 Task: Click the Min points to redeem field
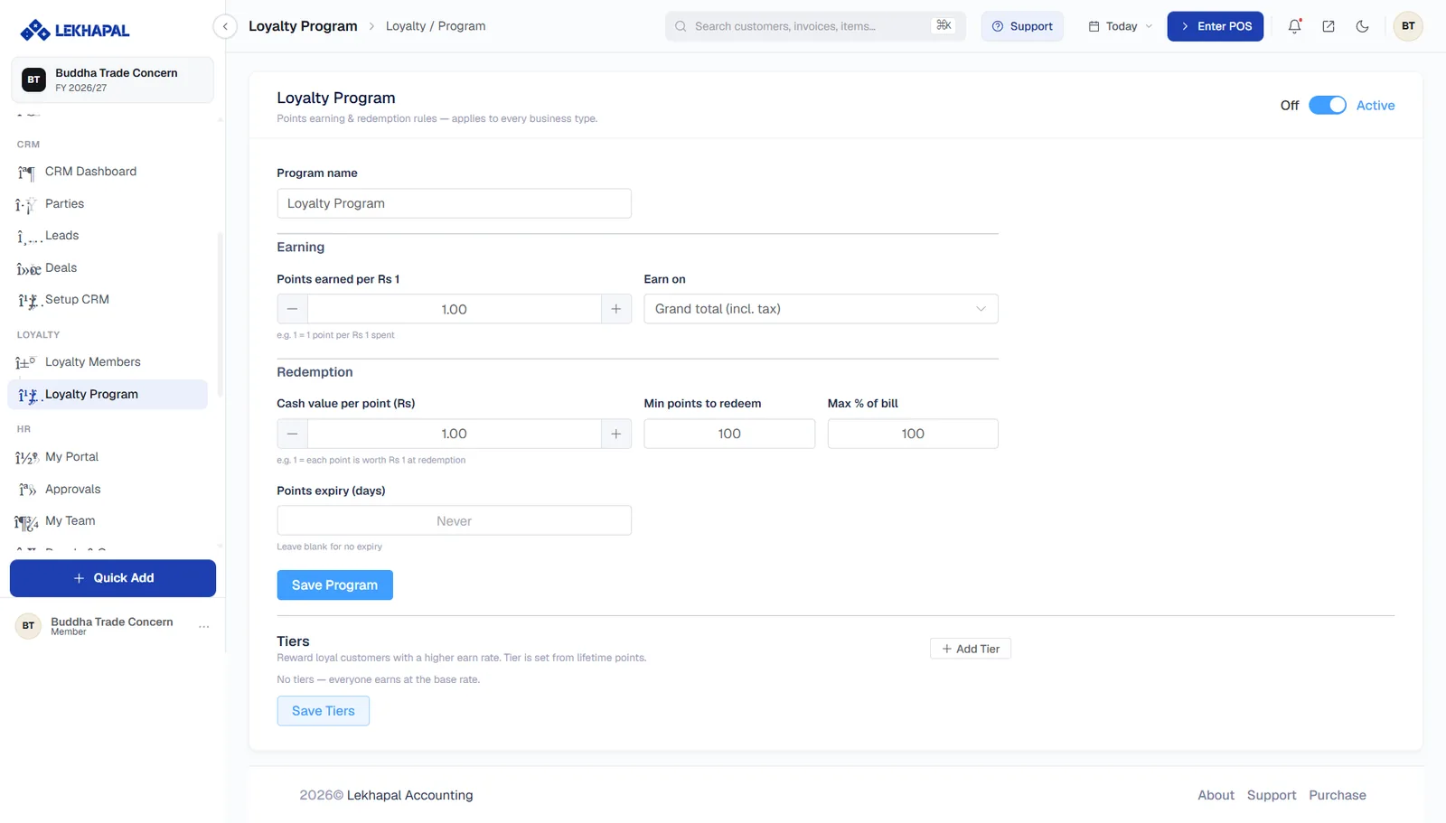click(x=729, y=434)
